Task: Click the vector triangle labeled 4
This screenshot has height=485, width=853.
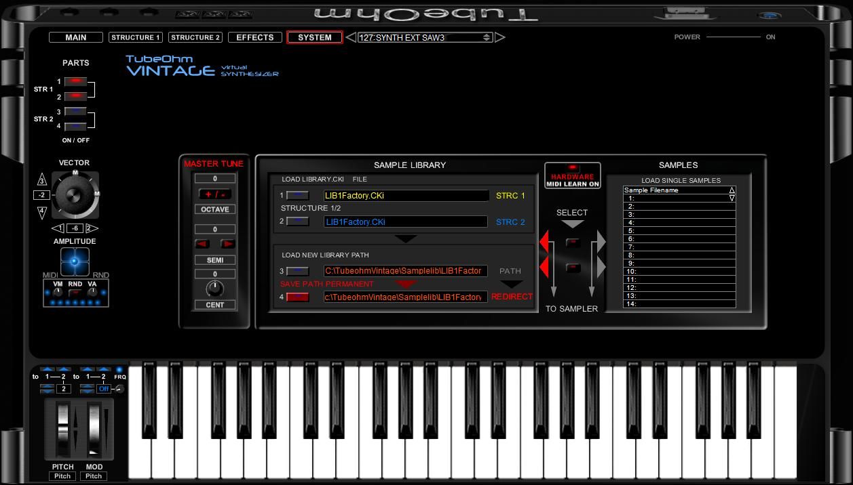Action: 42,213
